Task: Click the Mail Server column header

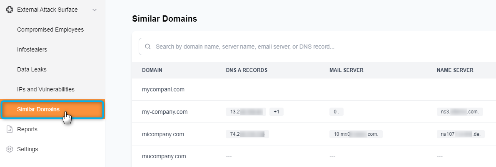Action: pos(346,70)
